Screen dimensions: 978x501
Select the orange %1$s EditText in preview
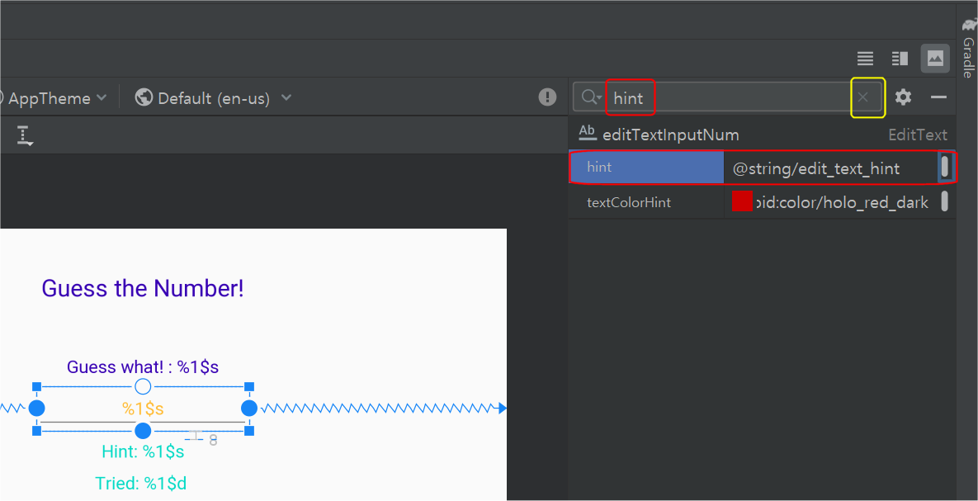[x=143, y=409]
